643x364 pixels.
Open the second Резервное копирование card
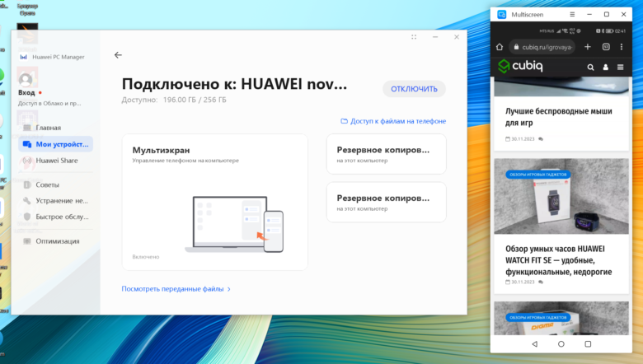[x=387, y=203]
